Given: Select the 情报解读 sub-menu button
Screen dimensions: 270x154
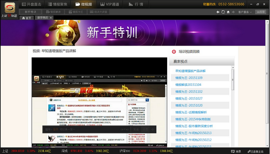Looking at the screenshot, I should coord(53,12).
